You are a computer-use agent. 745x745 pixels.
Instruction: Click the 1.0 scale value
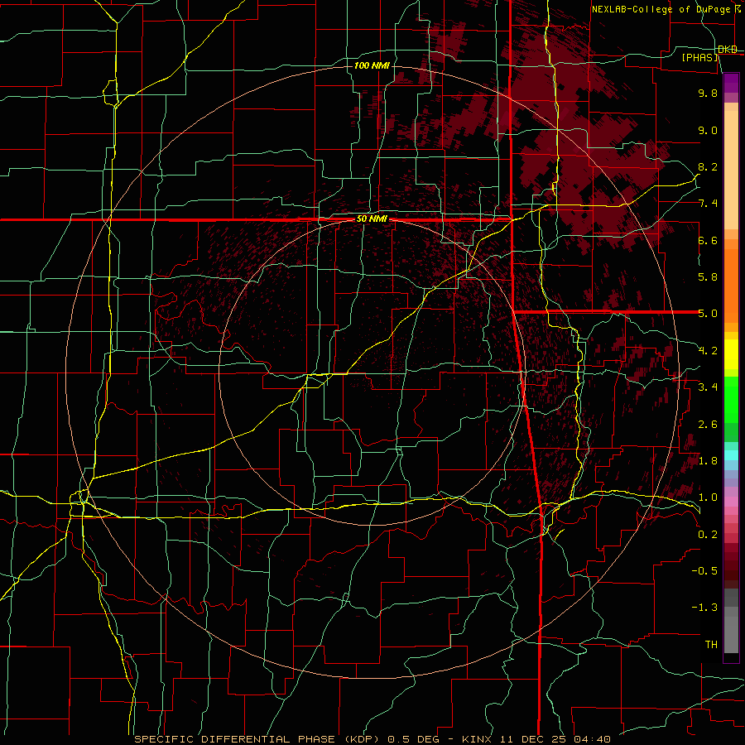[708, 497]
